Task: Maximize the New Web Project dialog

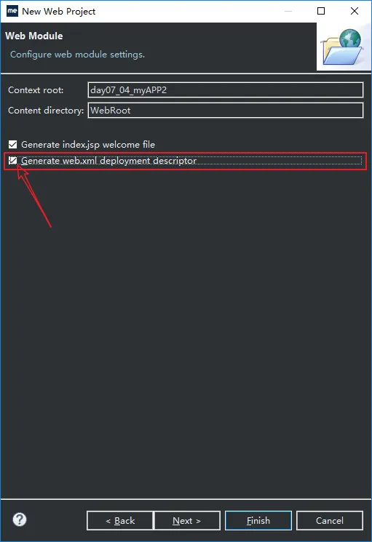Action: [321, 11]
